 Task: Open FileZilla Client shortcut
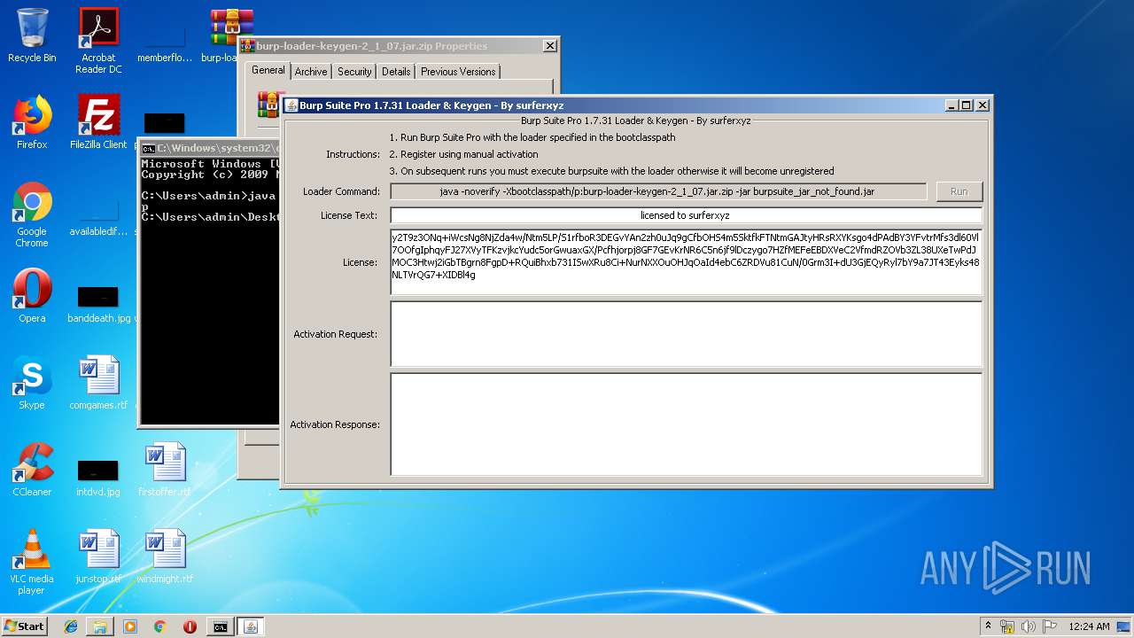click(x=98, y=122)
